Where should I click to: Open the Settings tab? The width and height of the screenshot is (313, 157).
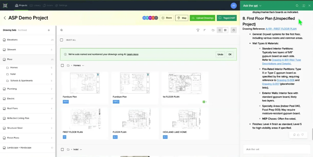click(61, 5)
